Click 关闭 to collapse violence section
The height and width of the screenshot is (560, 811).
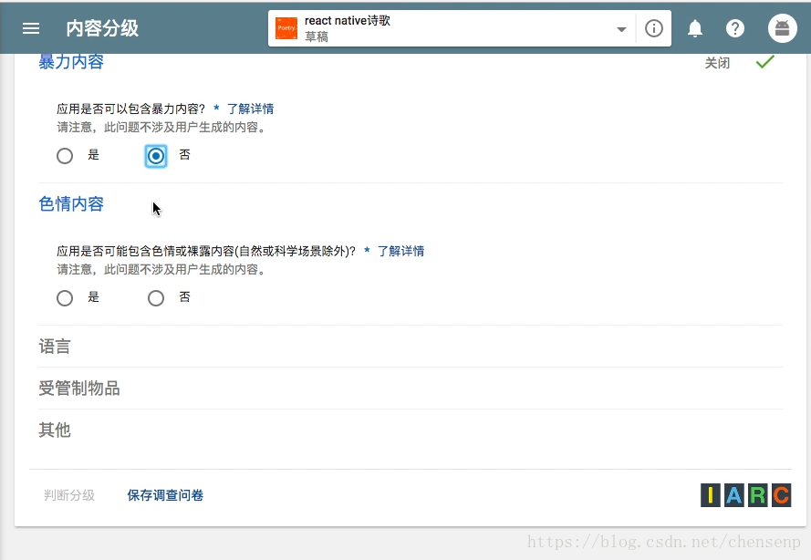click(717, 63)
